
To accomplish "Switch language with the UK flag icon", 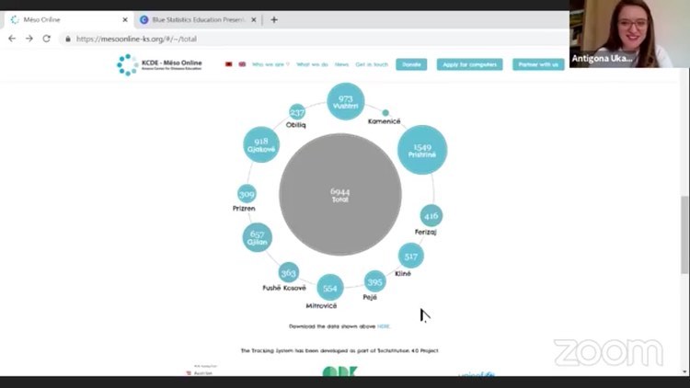I will point(242,64).
